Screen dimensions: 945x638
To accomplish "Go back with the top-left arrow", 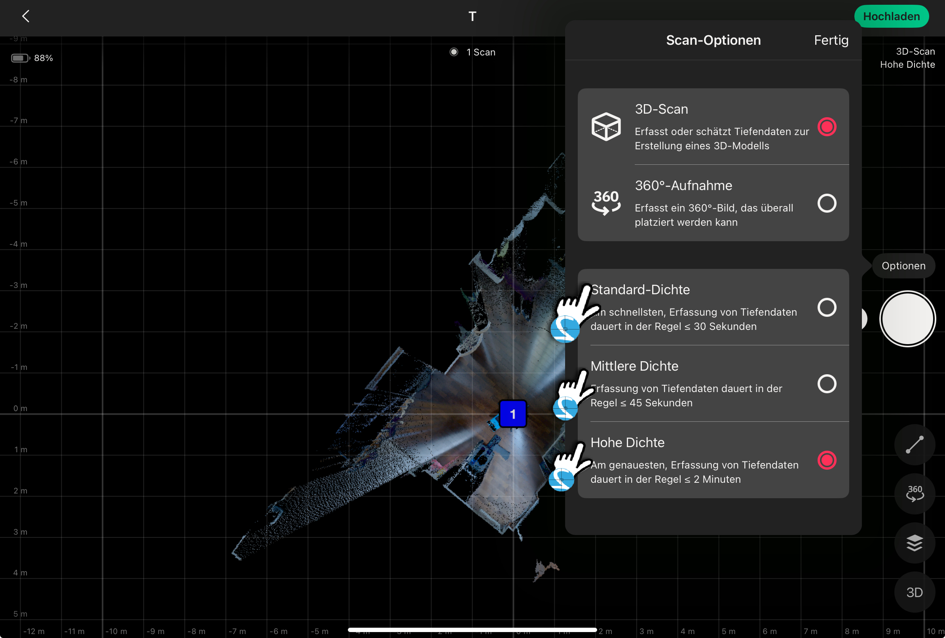I will pyautogui.click(x=26, y=16).
